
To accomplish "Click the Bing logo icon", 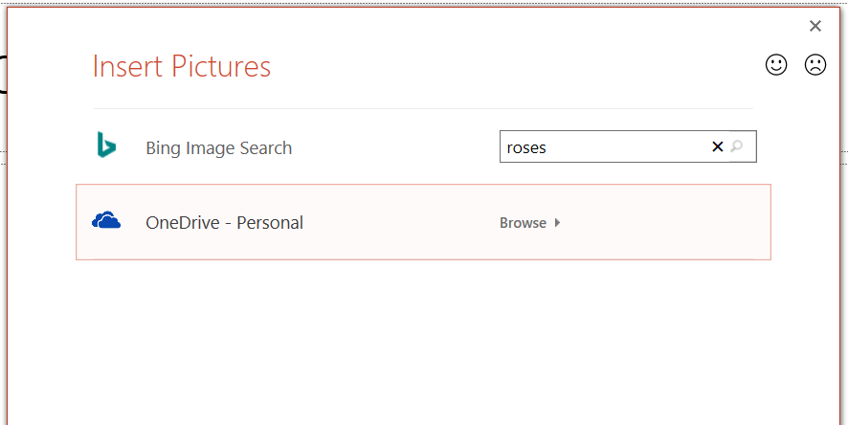I will click(x=106, y=146).
